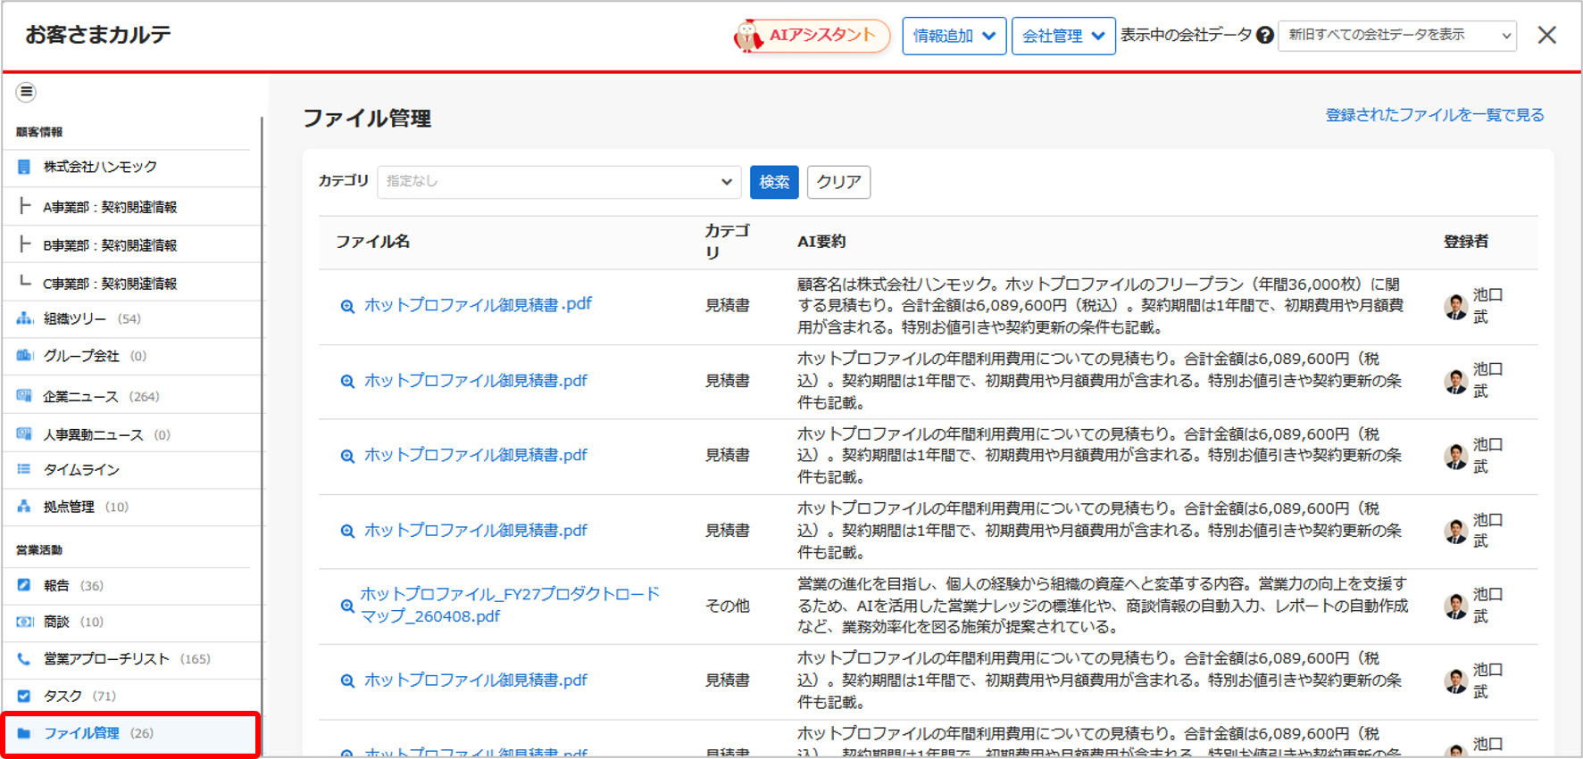Open グループ会社 in the sidebar
Viewport: 1583px width, 759px height.
81,356
